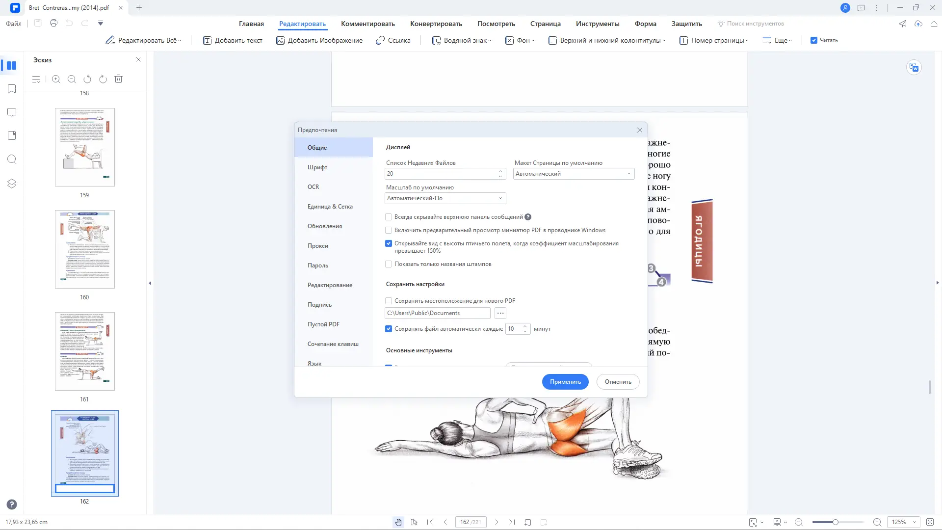Go to last page arrow icon
The height and width of the screenshot is (530, 942).
click(x=512, y=522)
